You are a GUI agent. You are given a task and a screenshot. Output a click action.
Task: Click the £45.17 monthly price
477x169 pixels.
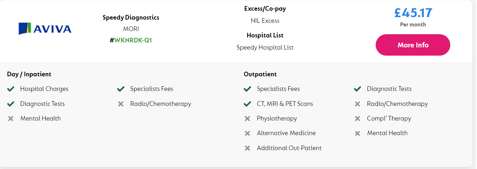coord(413,13)
